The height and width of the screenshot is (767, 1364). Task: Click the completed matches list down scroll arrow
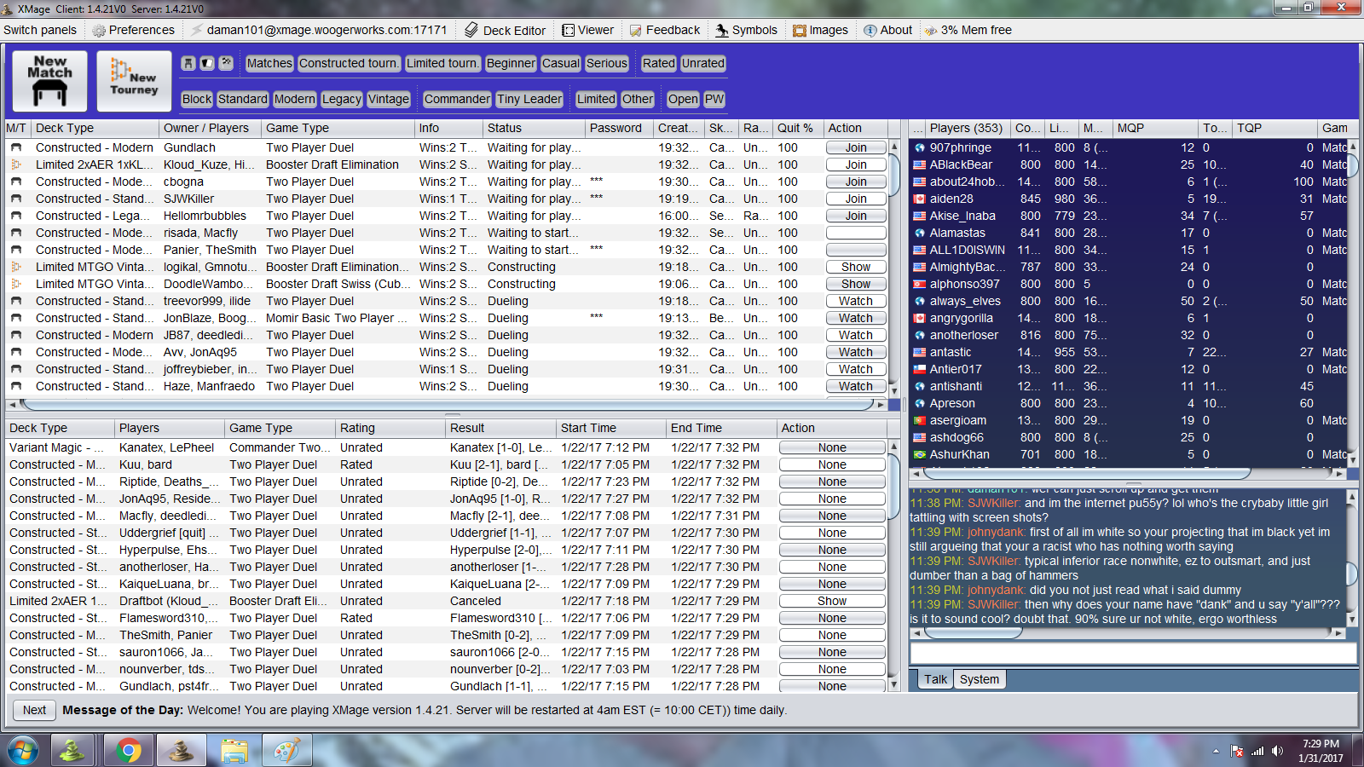[x=893, y=685]
